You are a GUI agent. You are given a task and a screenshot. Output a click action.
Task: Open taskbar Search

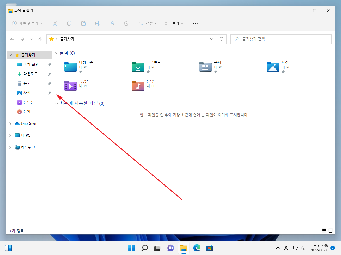click(x=145, y=248)
